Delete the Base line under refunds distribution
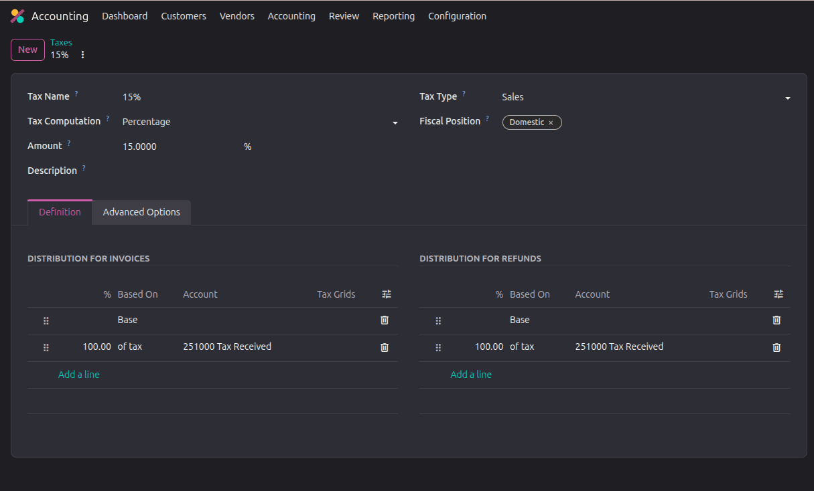Screen dimensions: 814x491 click(x=776, y=320)
